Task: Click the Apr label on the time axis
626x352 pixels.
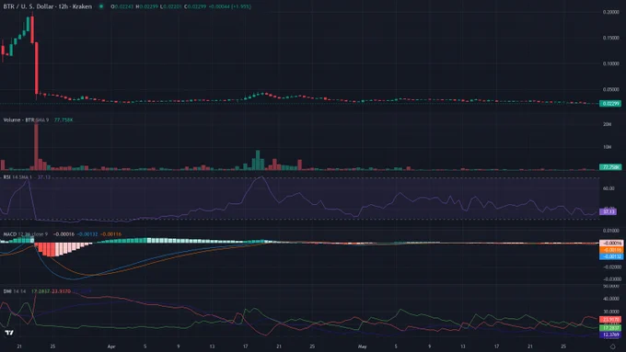Action: pos(111,346)
